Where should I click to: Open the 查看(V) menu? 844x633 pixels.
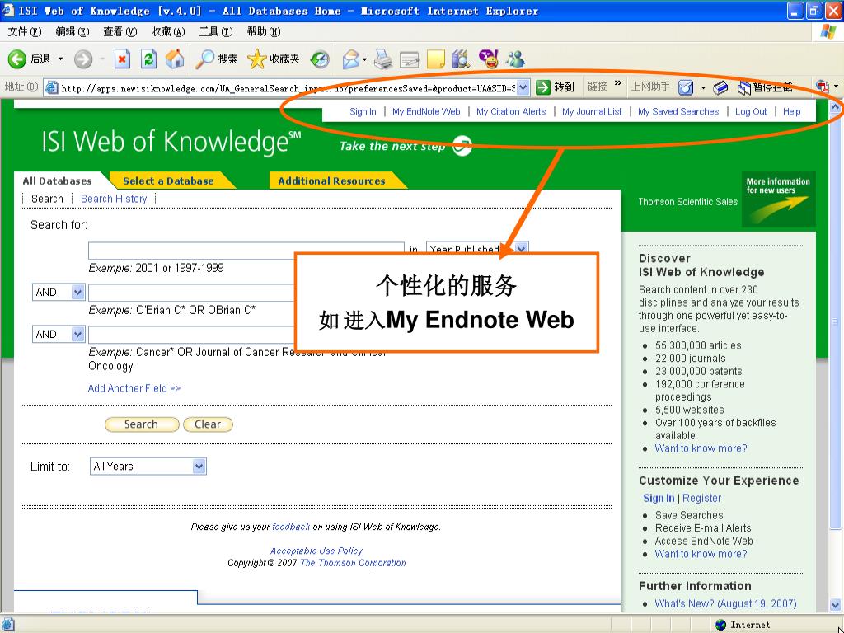click(120, 32)
